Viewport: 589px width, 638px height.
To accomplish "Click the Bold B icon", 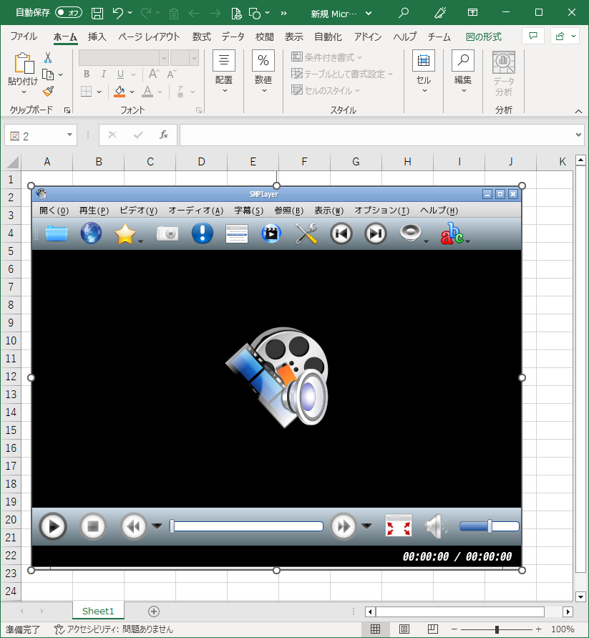I will [87, 74].
